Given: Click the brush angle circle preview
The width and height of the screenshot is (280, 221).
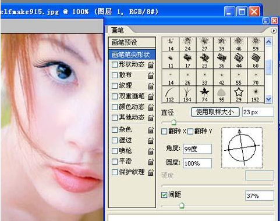Looking at the screenshot, I should (242, 148).
